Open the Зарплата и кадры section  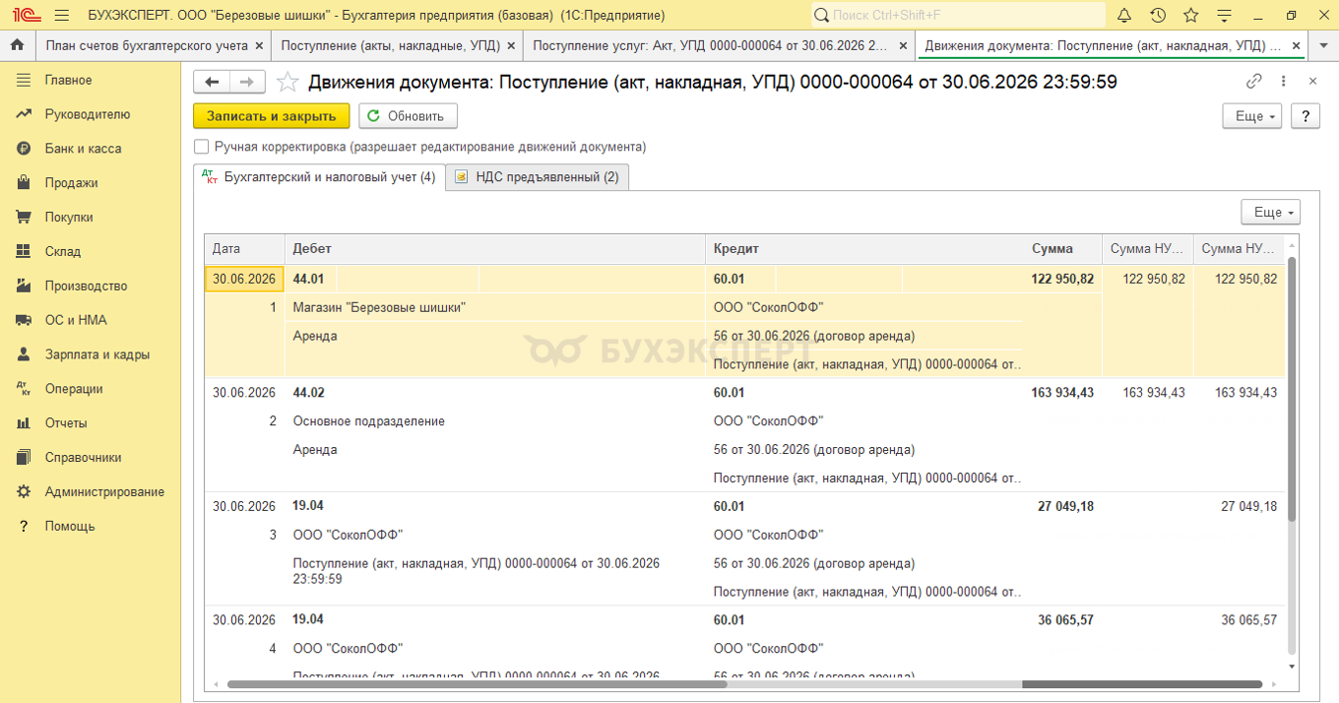(x=91, y=354)
